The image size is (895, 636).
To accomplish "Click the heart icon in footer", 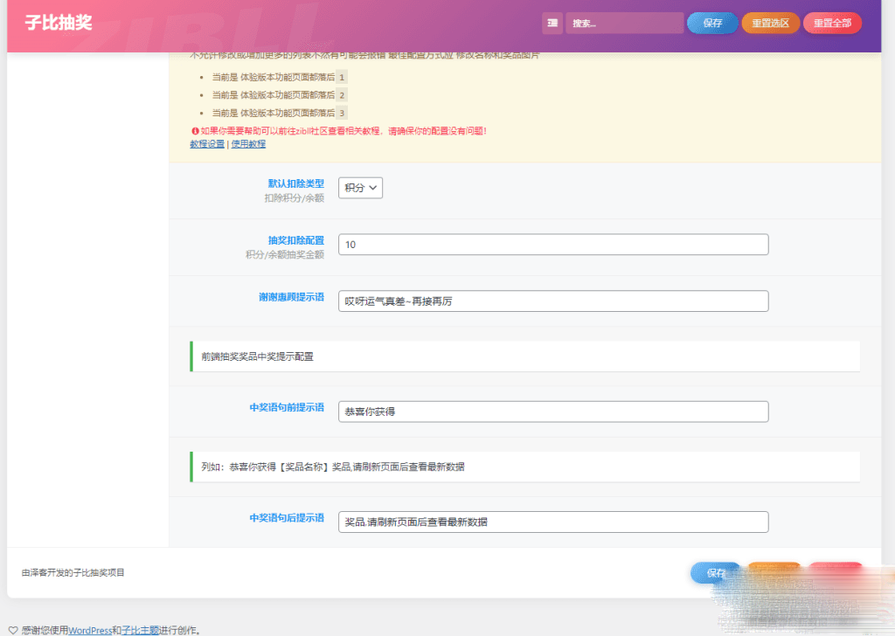I will pyautogui.click(x=13, y=630).
